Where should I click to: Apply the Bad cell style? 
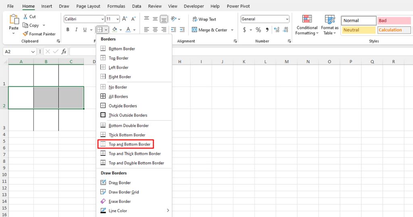pos(394,21)
